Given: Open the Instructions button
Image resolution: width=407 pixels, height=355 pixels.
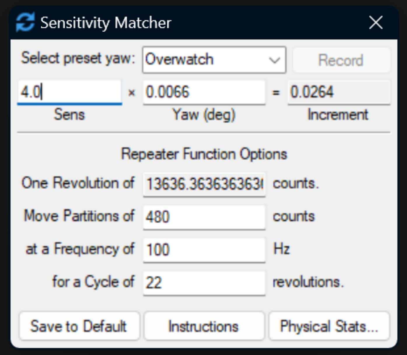Looking at the screenshot, I should tap(204, 326).
